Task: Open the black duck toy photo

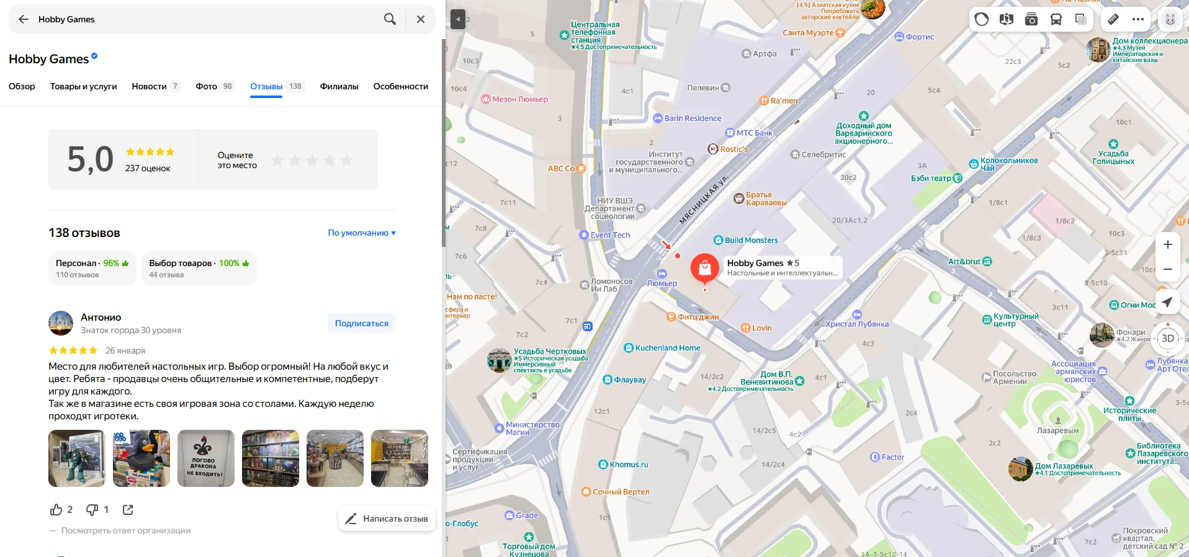Action: pos(141,458)
